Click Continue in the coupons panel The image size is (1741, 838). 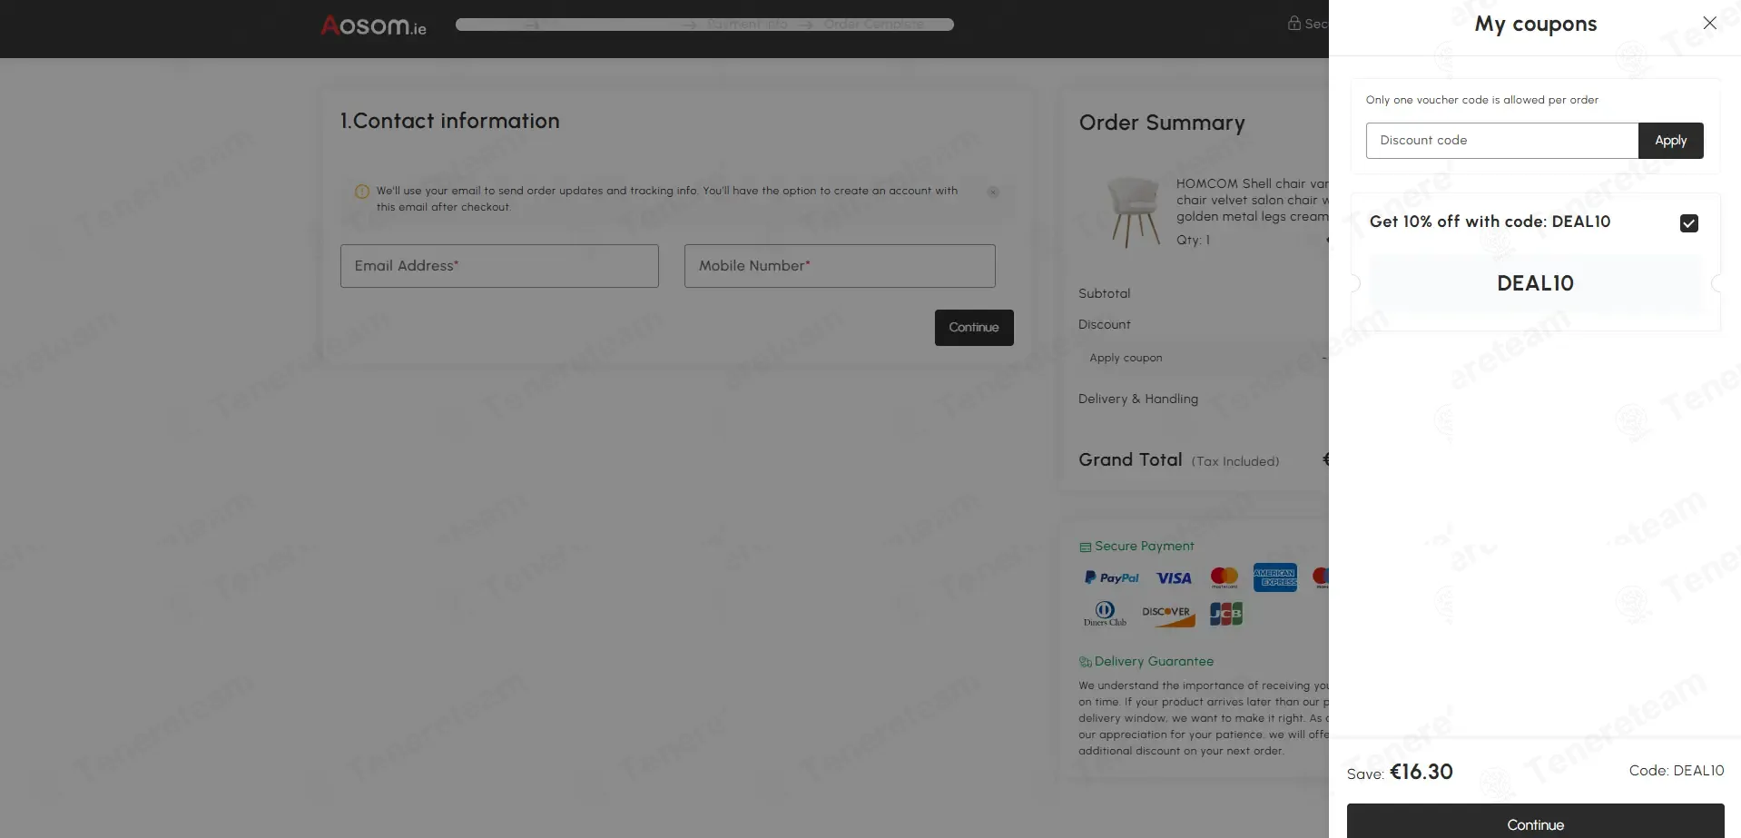(1535, 822)
